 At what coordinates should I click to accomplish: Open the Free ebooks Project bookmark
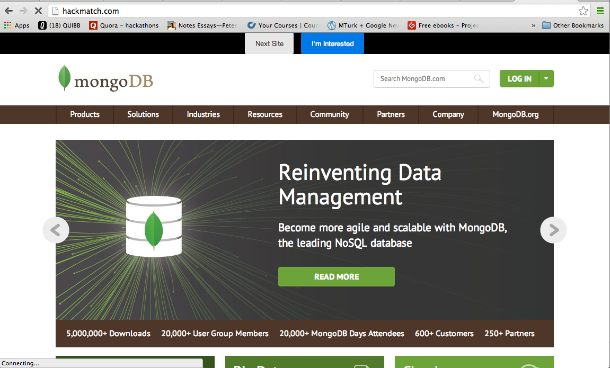(443, 25)
